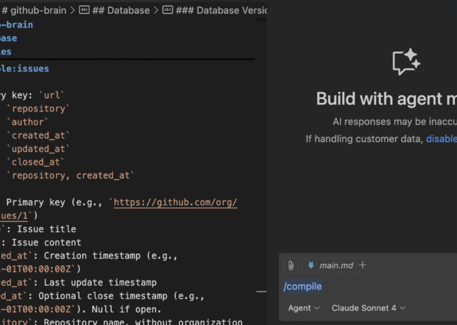The image size is (457, 325).
Task: Open the Claude Sonnet 4 model picker
Action: [368, 308]
